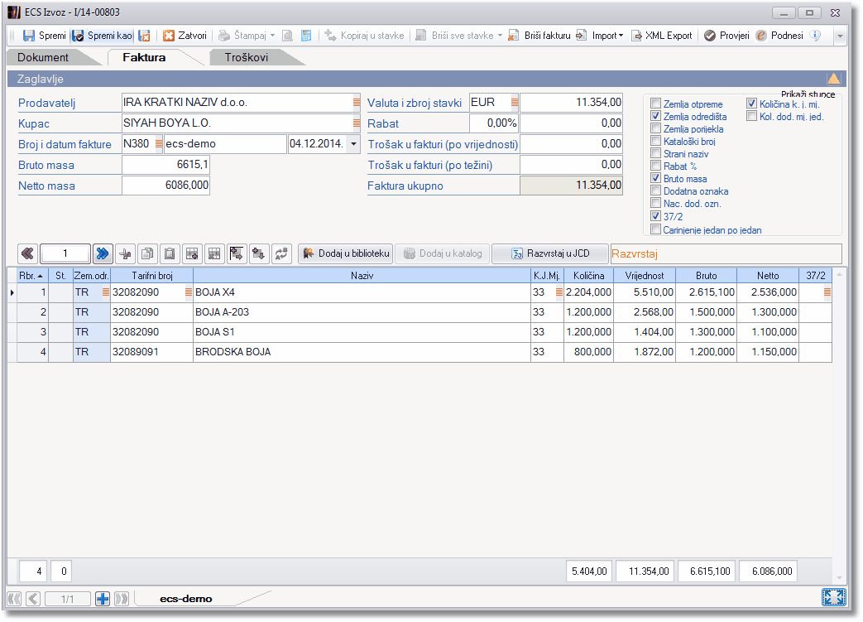Click the full-screen expand icon at bottom right

click(x=833, y=597)
